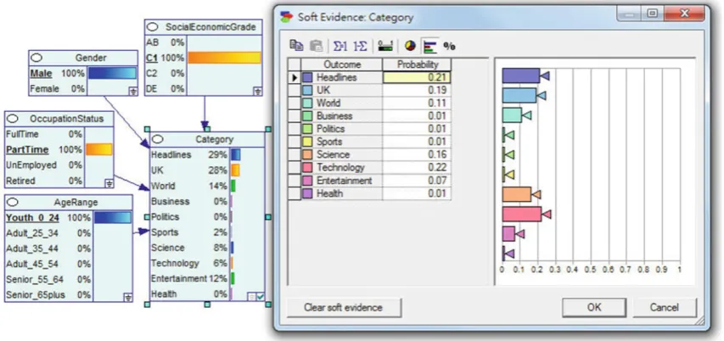Click the Headlines probability field showing 0.21
The width and height of the screenshot is (724, 341).
point(417,77)
